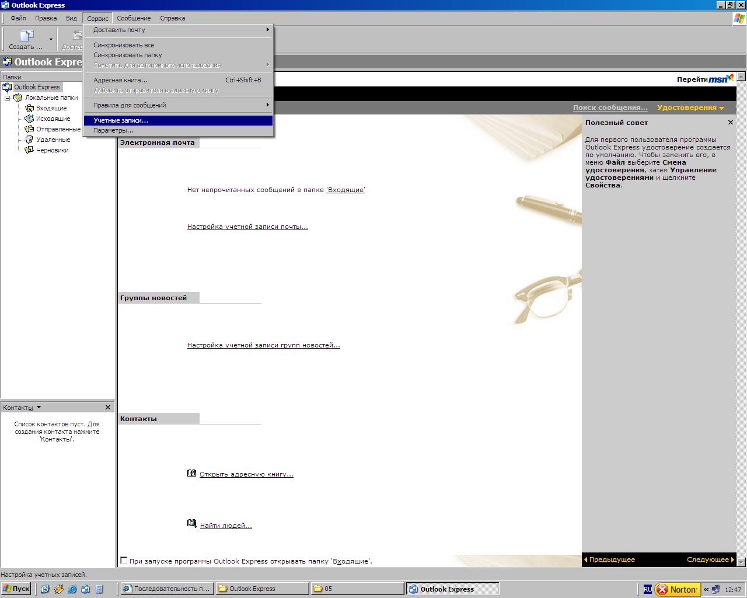
Task: Go to Следующее tip
Action: click(711, 559)
